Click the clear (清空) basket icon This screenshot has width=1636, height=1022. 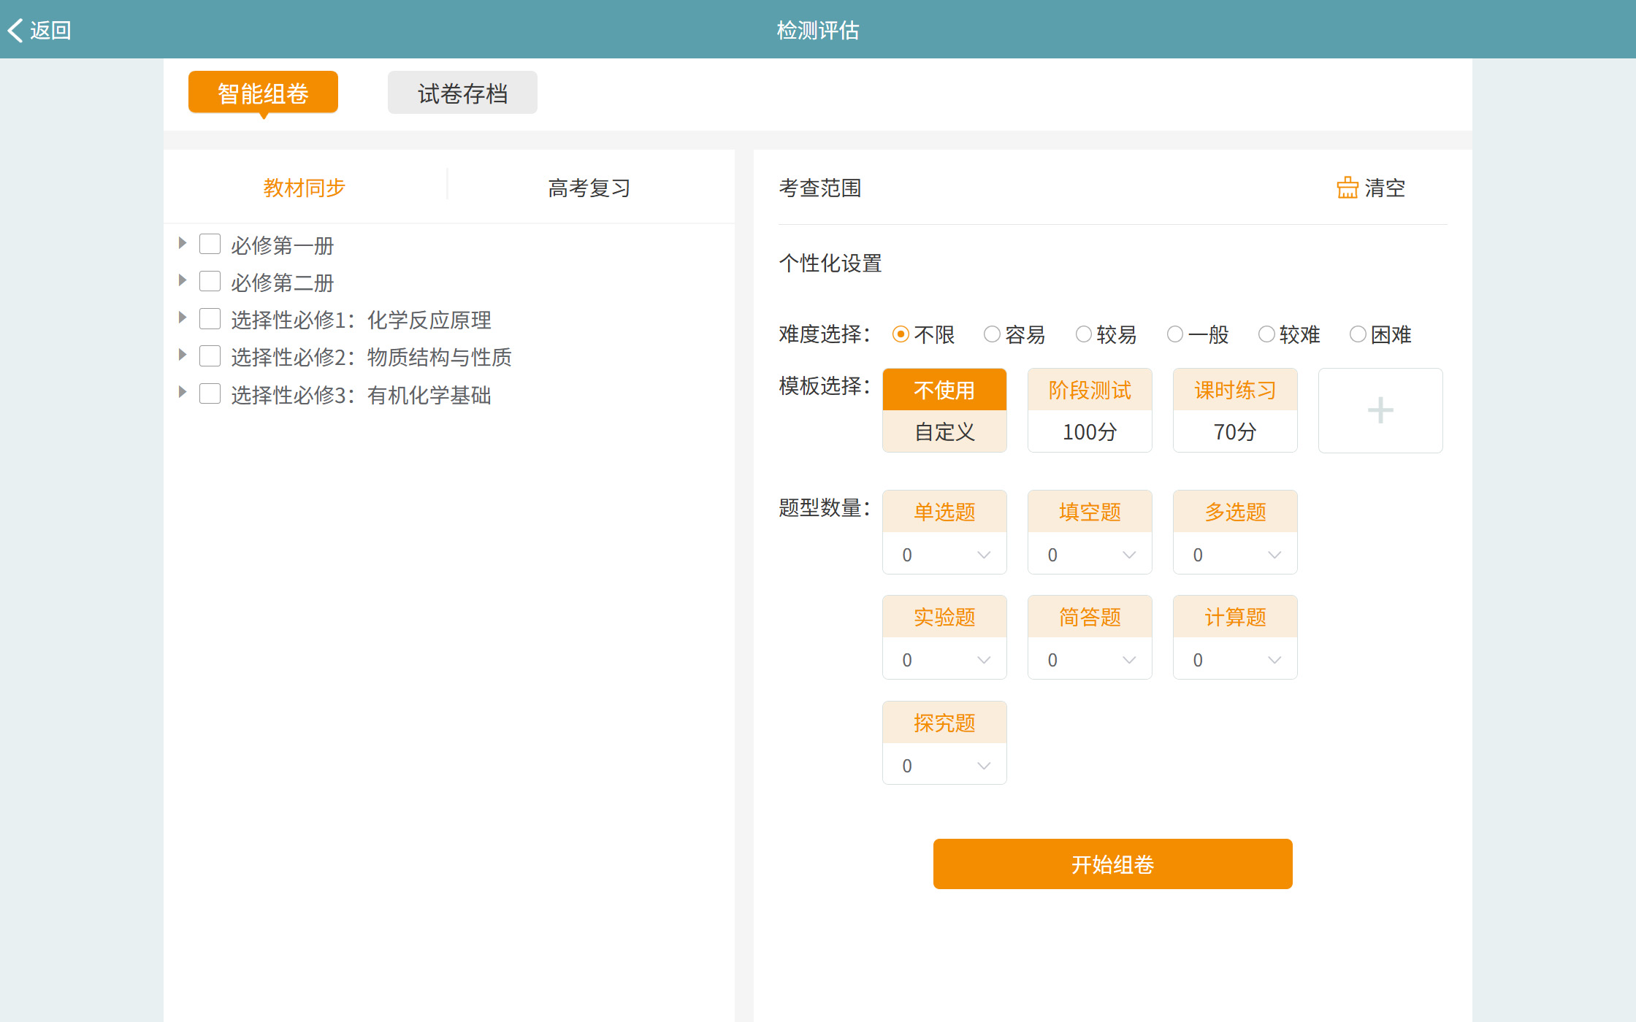1348,188
